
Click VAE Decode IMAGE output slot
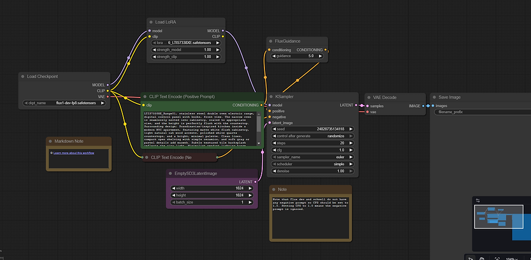point(423,106)
